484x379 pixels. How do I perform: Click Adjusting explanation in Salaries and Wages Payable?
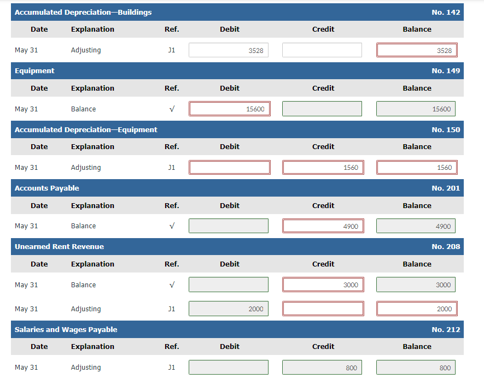pos(86,368)
